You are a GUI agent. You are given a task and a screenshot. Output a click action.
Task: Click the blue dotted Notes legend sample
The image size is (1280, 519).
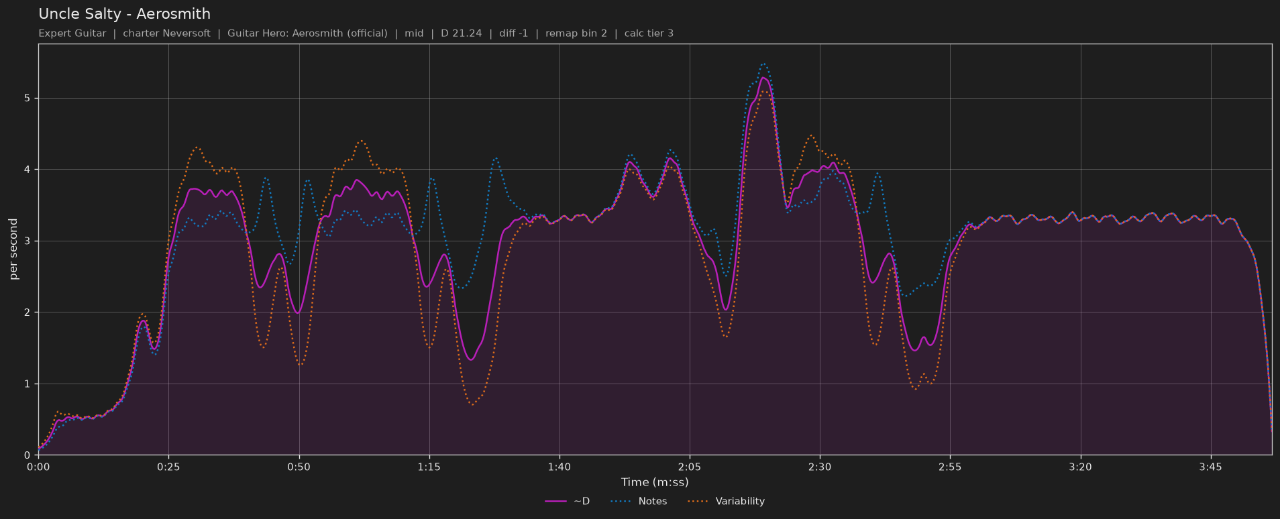[622, 501]
